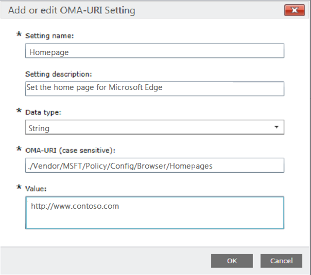Click the required asterisk beside Setting name
The width and height of the screenshot is (311, 275).
click(x=20, y=34)
